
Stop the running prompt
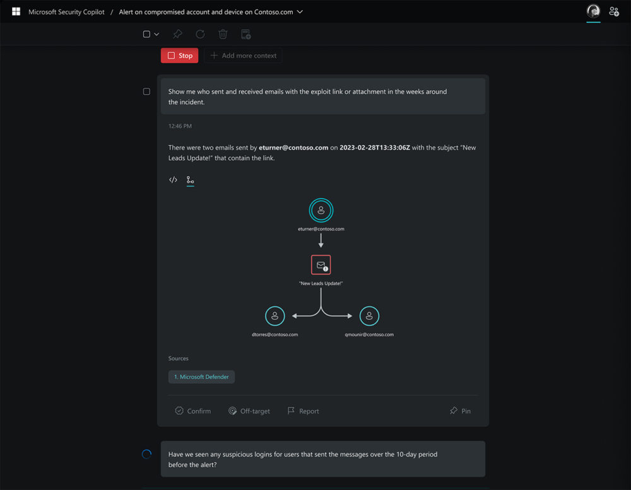click(179, 55)
